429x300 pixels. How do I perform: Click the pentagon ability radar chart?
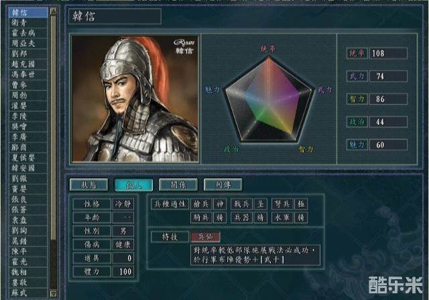[268, 99]
